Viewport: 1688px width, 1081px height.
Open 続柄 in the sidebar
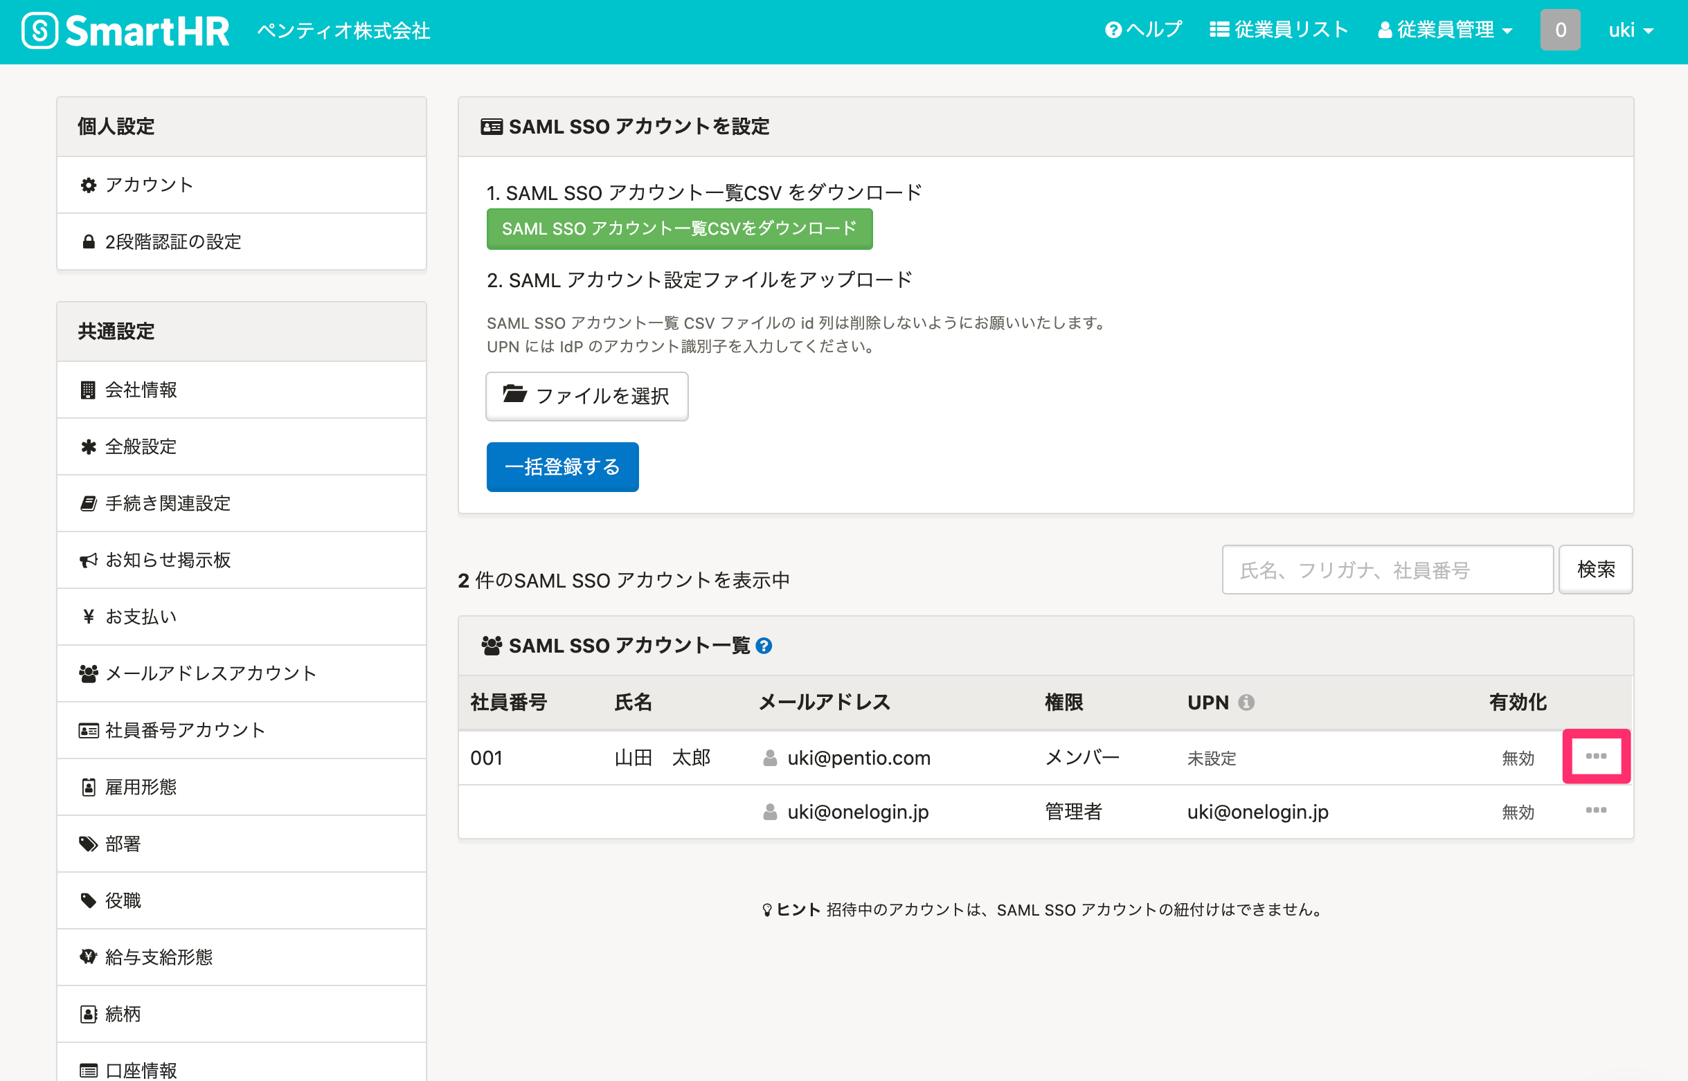242,1014
